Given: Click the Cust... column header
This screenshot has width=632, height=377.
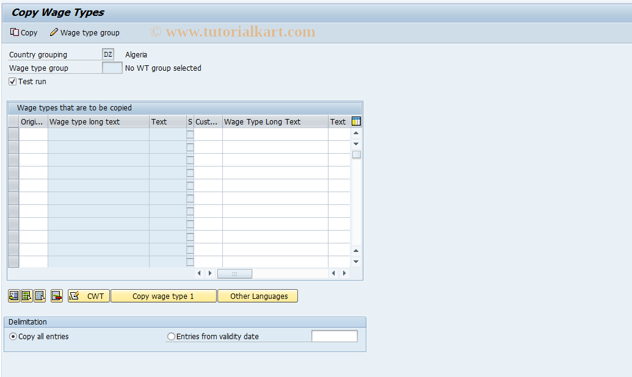Looking at the screenshot, I should click(x=208, y=121).
